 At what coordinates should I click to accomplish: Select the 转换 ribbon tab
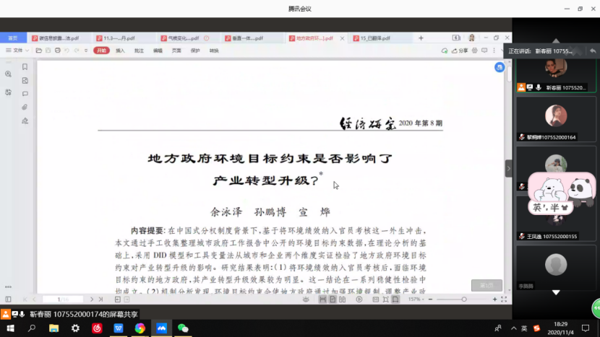coord(214,51)
